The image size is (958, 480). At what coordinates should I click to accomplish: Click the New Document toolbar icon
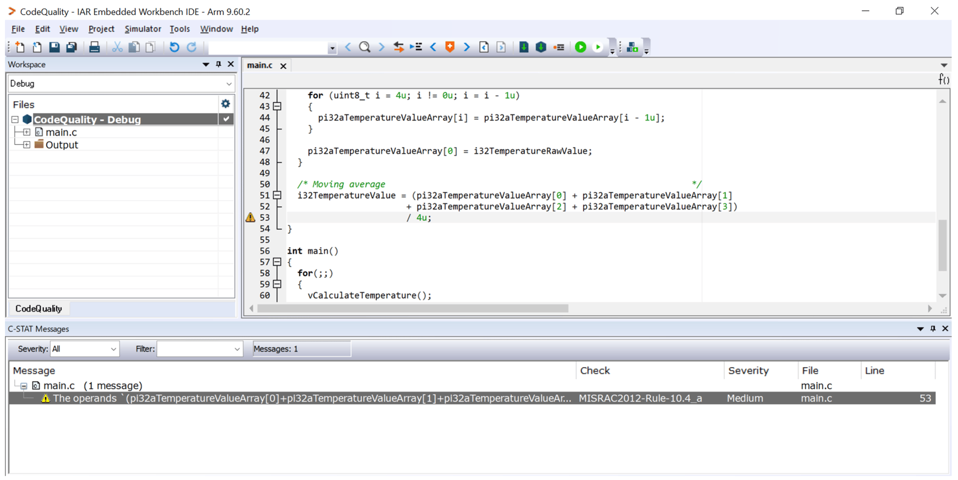click(20, 47)
